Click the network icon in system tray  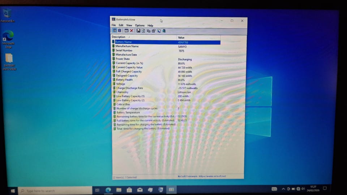pos(298,188)
